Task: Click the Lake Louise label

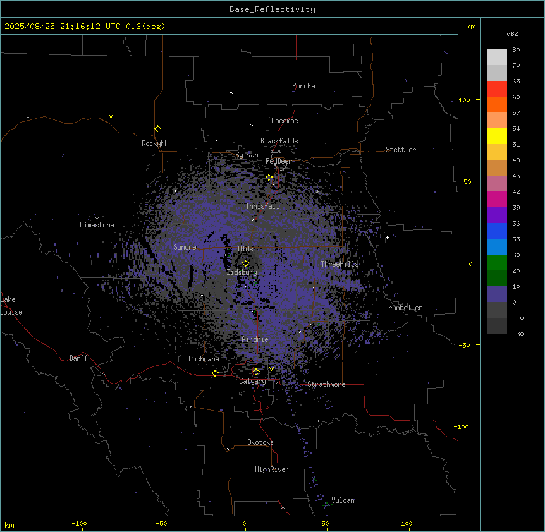Action: (x=11, y=306)
